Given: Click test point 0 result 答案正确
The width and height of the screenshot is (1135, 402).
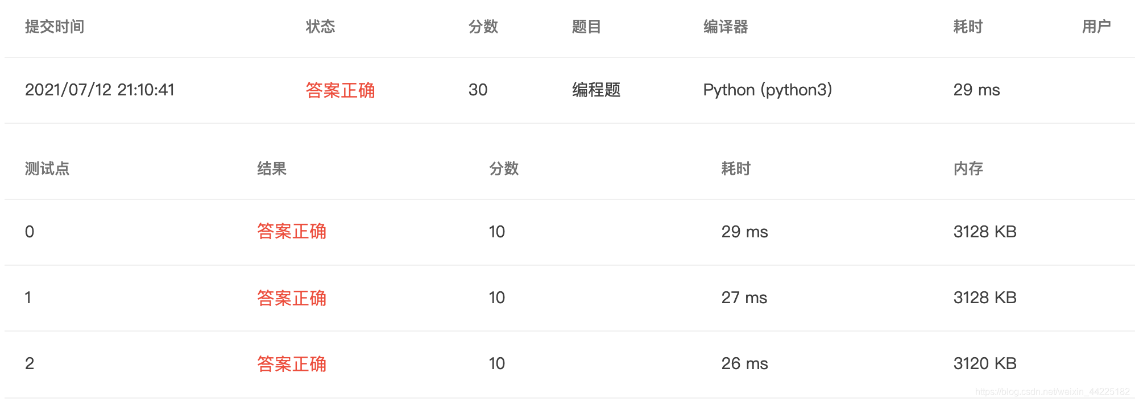Looking at the screenshot, I should click(x=292, y=232).
